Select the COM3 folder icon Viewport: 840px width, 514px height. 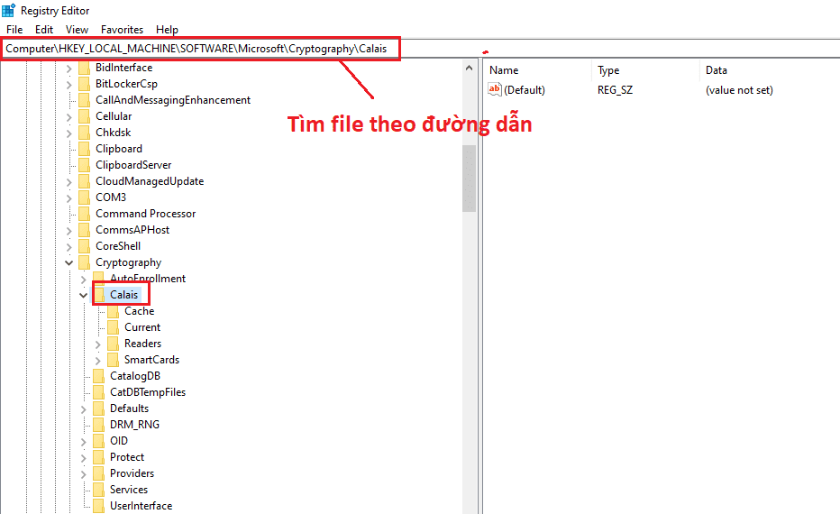[x=84, y=197]
